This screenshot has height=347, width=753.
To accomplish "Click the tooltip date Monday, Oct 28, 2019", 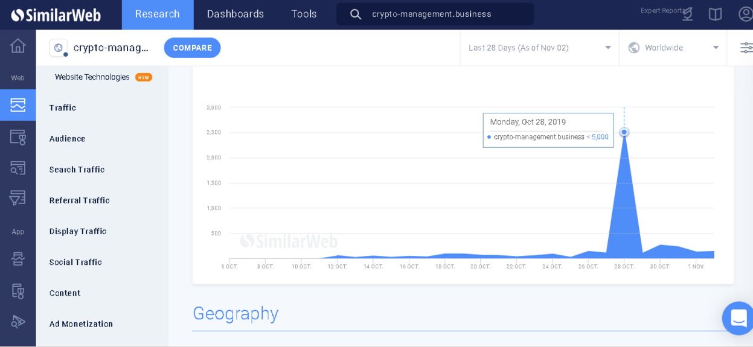I will coord(528,122).
